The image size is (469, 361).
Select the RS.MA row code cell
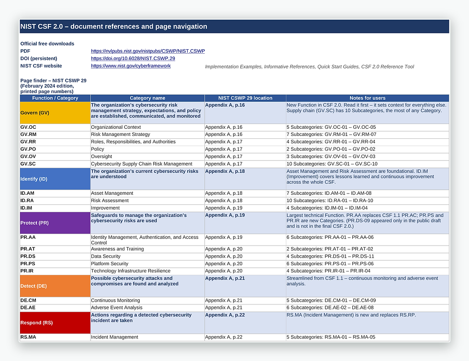pos(55,337)
